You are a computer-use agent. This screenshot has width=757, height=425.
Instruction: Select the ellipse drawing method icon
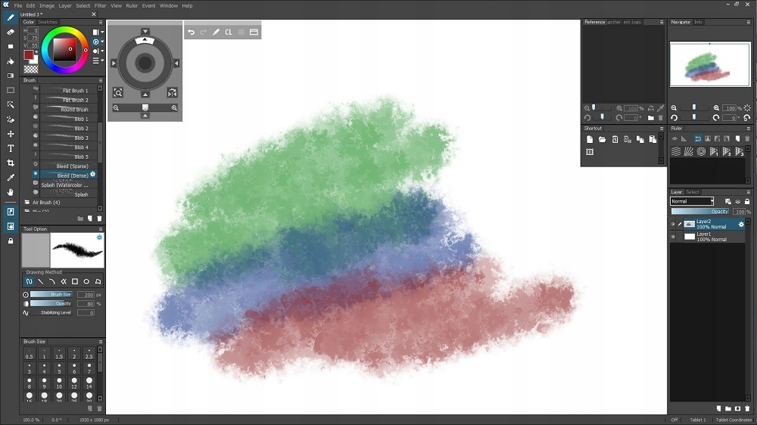(86, 281)
